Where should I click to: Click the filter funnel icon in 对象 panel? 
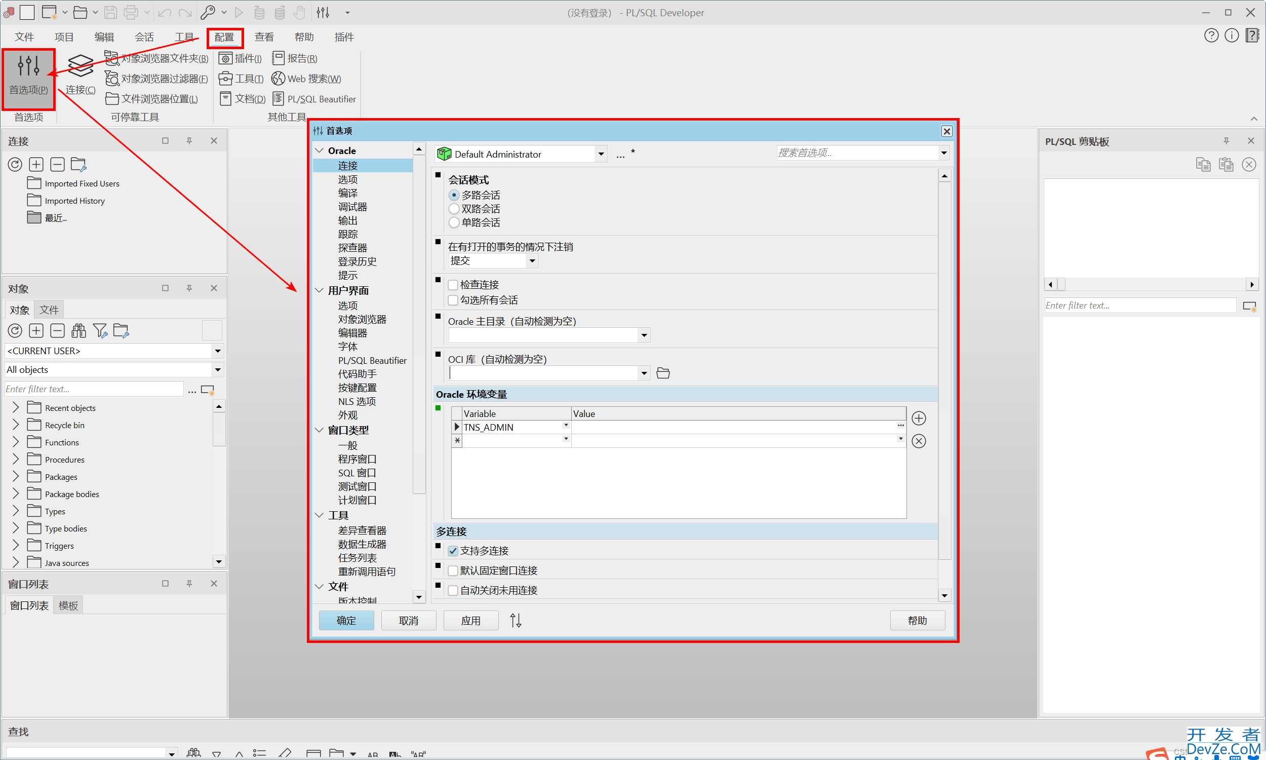click(x=100, y=331)
